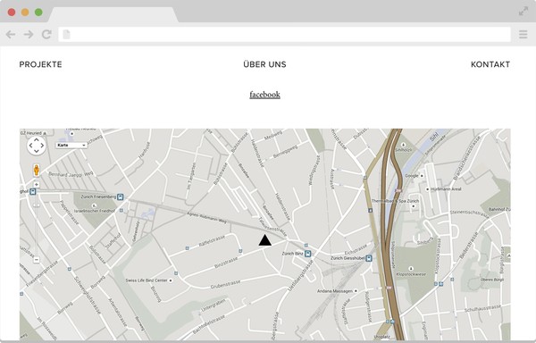Focus the browser address bar
Image resolution: width=536 pixels, height=343 pixels.
coord(284,34)
